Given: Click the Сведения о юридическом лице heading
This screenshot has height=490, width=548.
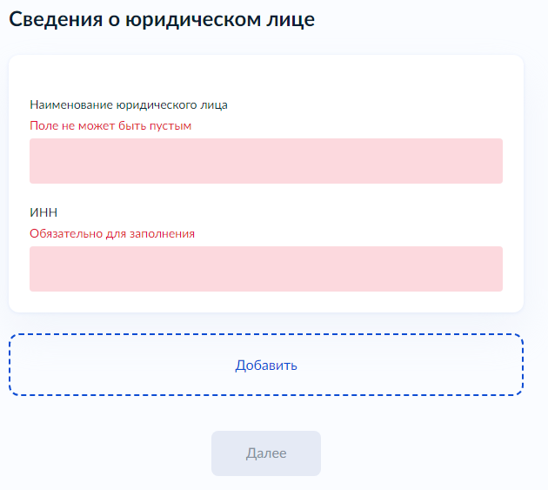Looking at the screenshot, I should [162, 19].
